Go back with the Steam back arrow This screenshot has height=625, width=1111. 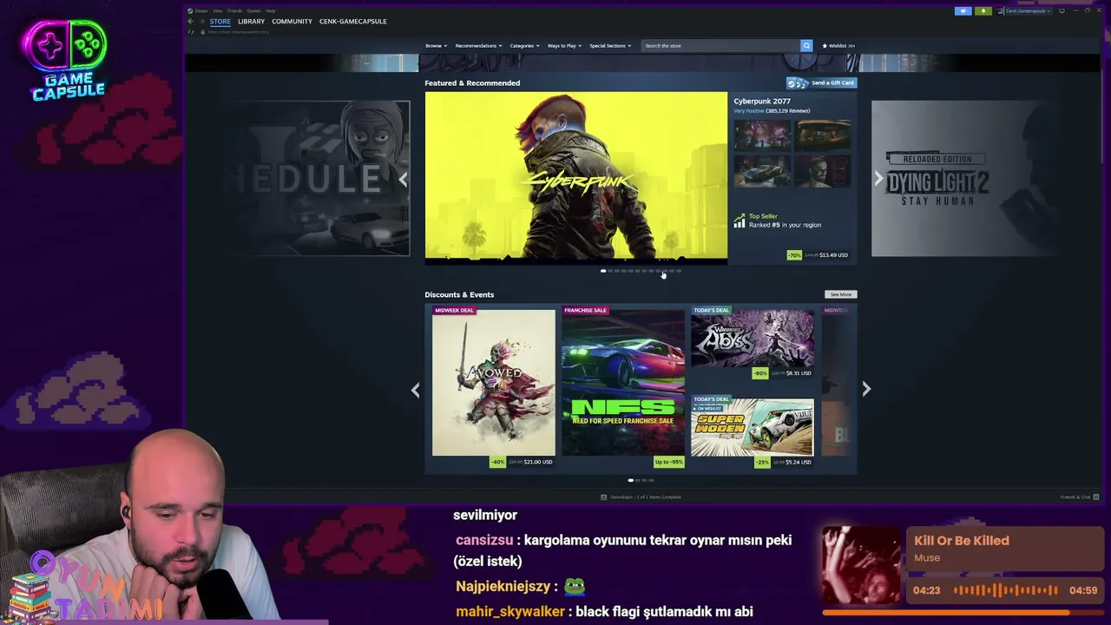coord(191,21)
